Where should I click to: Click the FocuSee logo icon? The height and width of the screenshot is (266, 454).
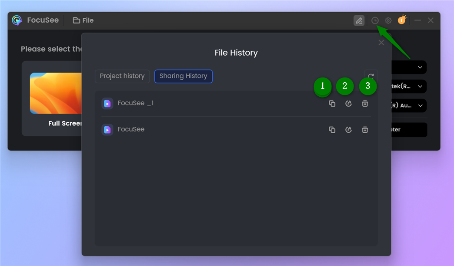[17, 20]
